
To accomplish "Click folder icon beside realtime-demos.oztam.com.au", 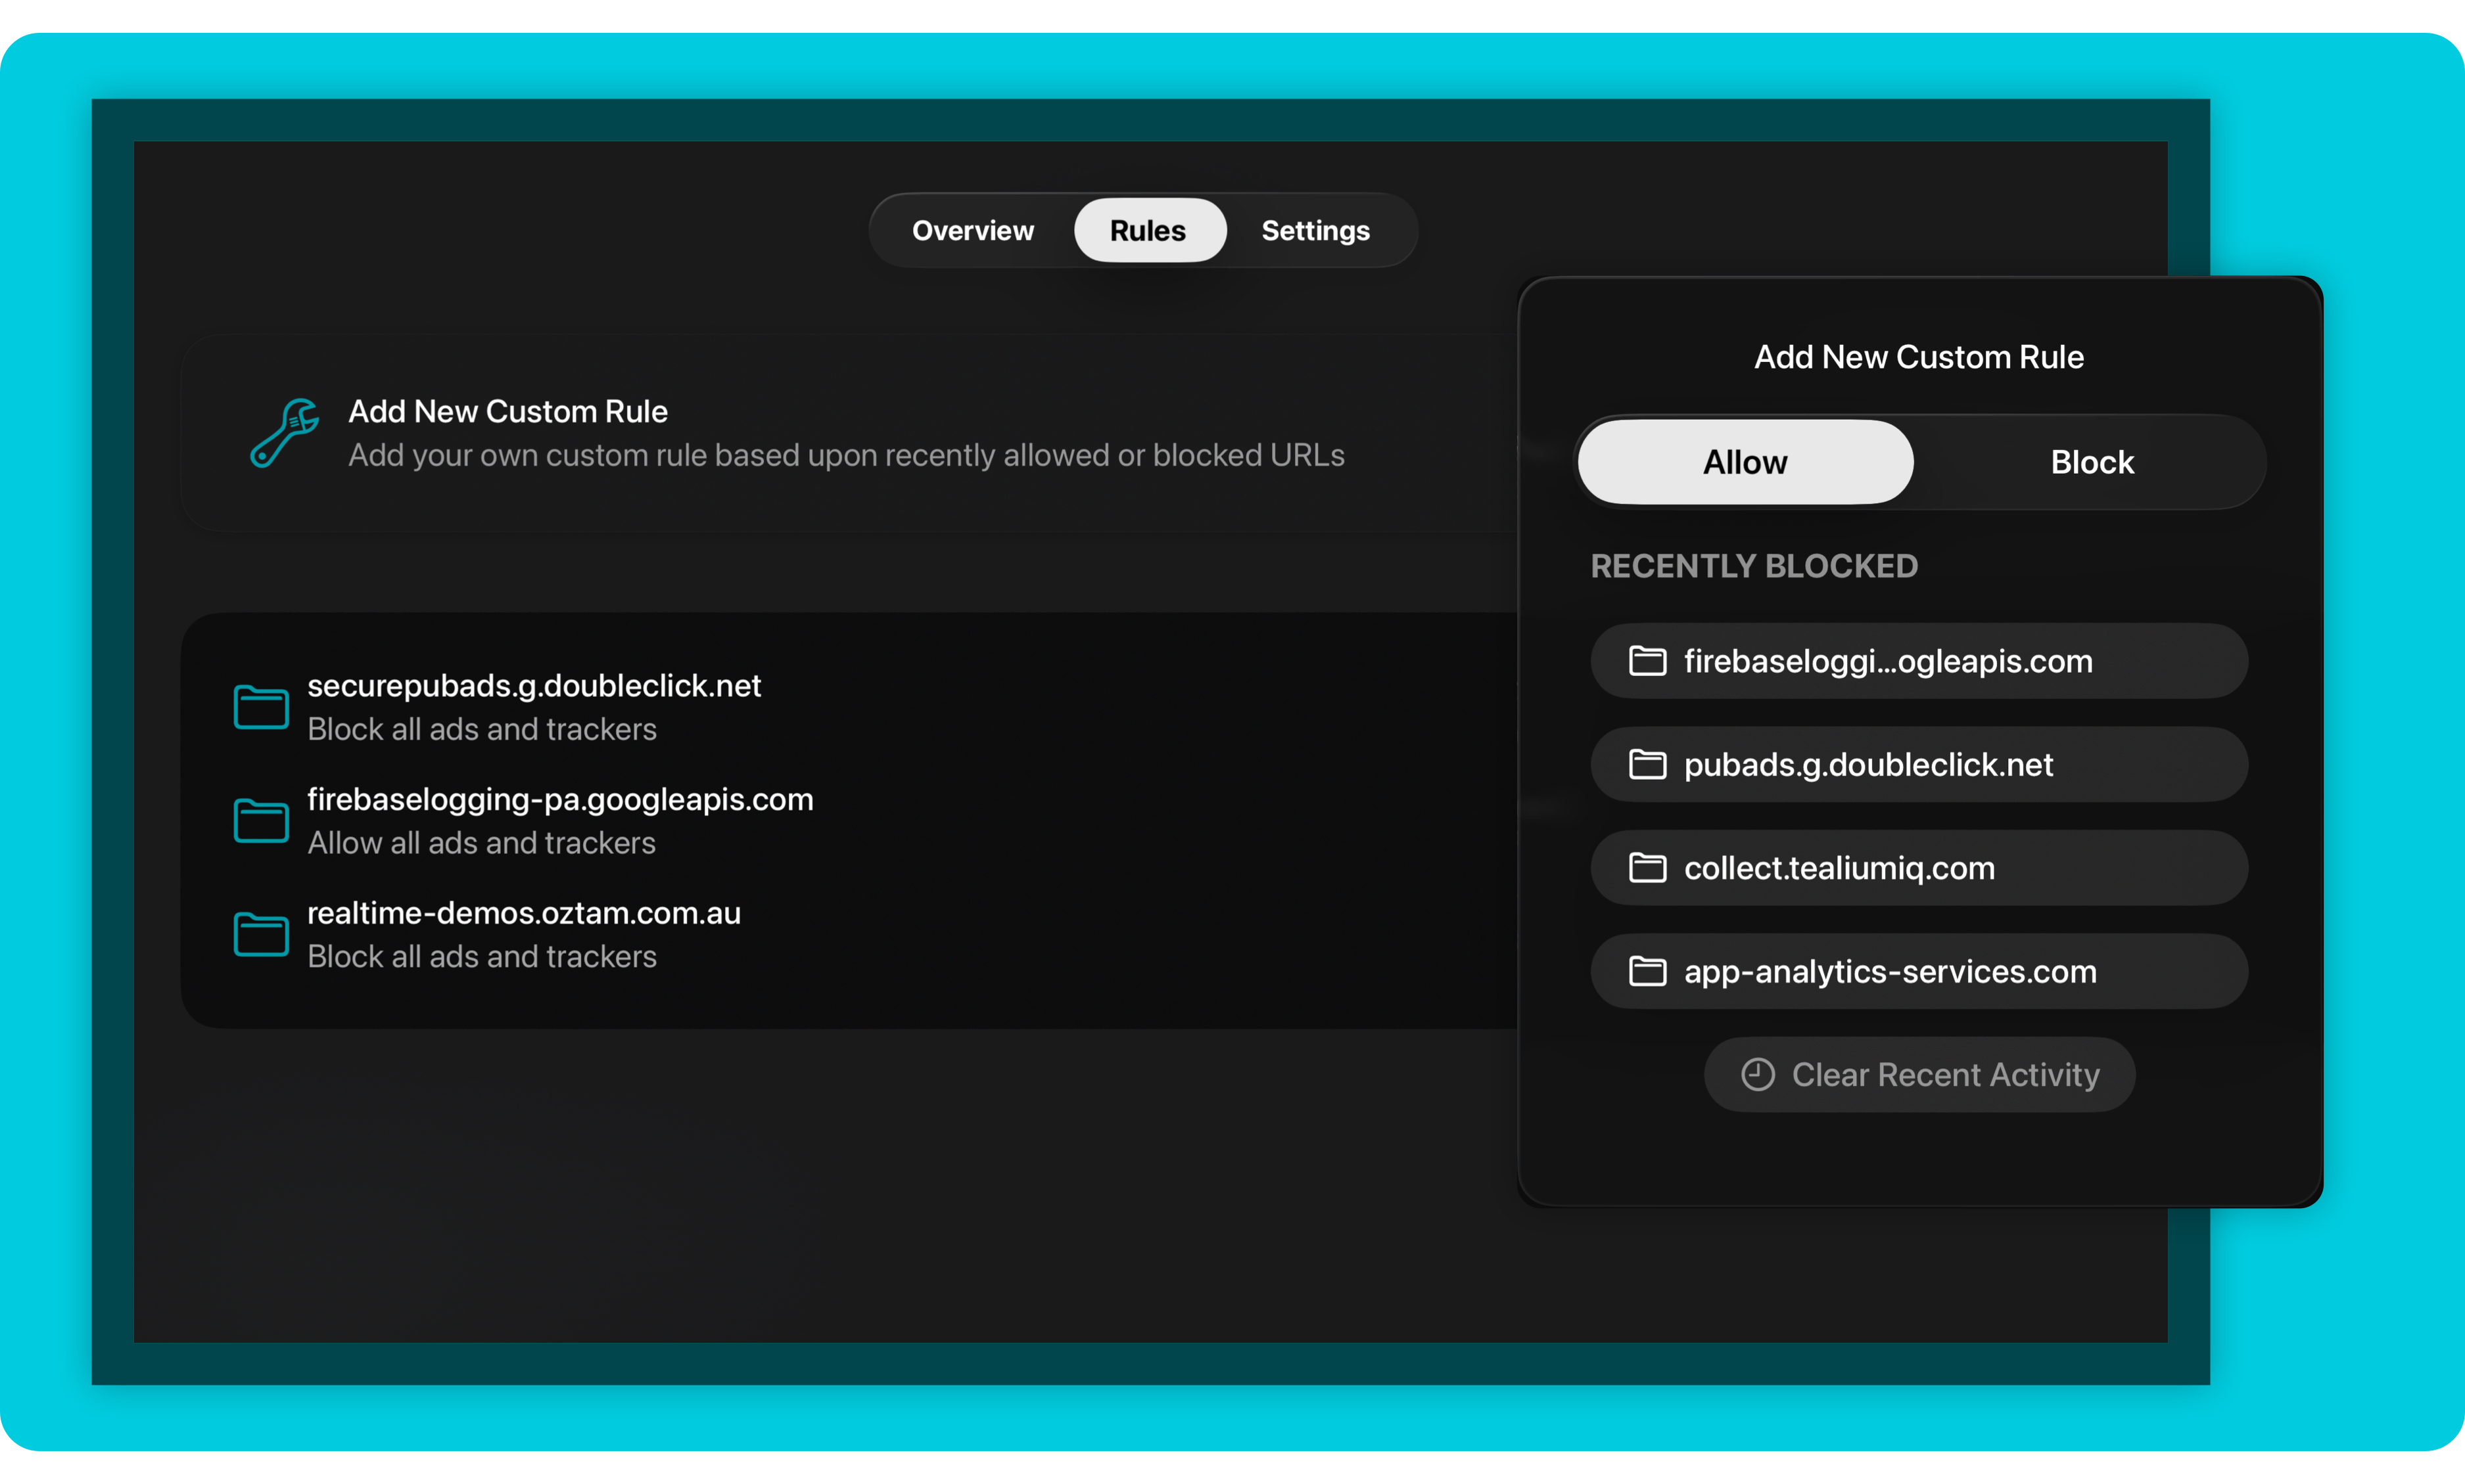I will pyautogui.click(x=261, y=934).
